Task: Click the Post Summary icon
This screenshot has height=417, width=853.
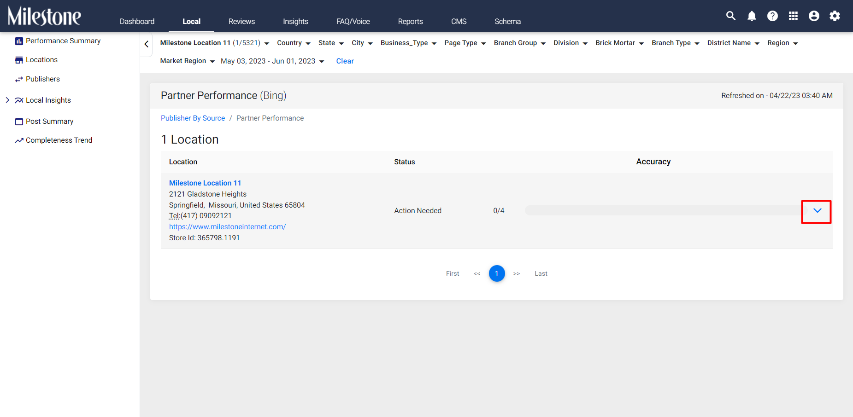Action: 19,122
